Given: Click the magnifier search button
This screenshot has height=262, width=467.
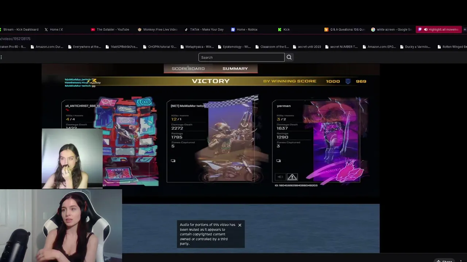Looking at the screenshot, I should click(289, 57).
